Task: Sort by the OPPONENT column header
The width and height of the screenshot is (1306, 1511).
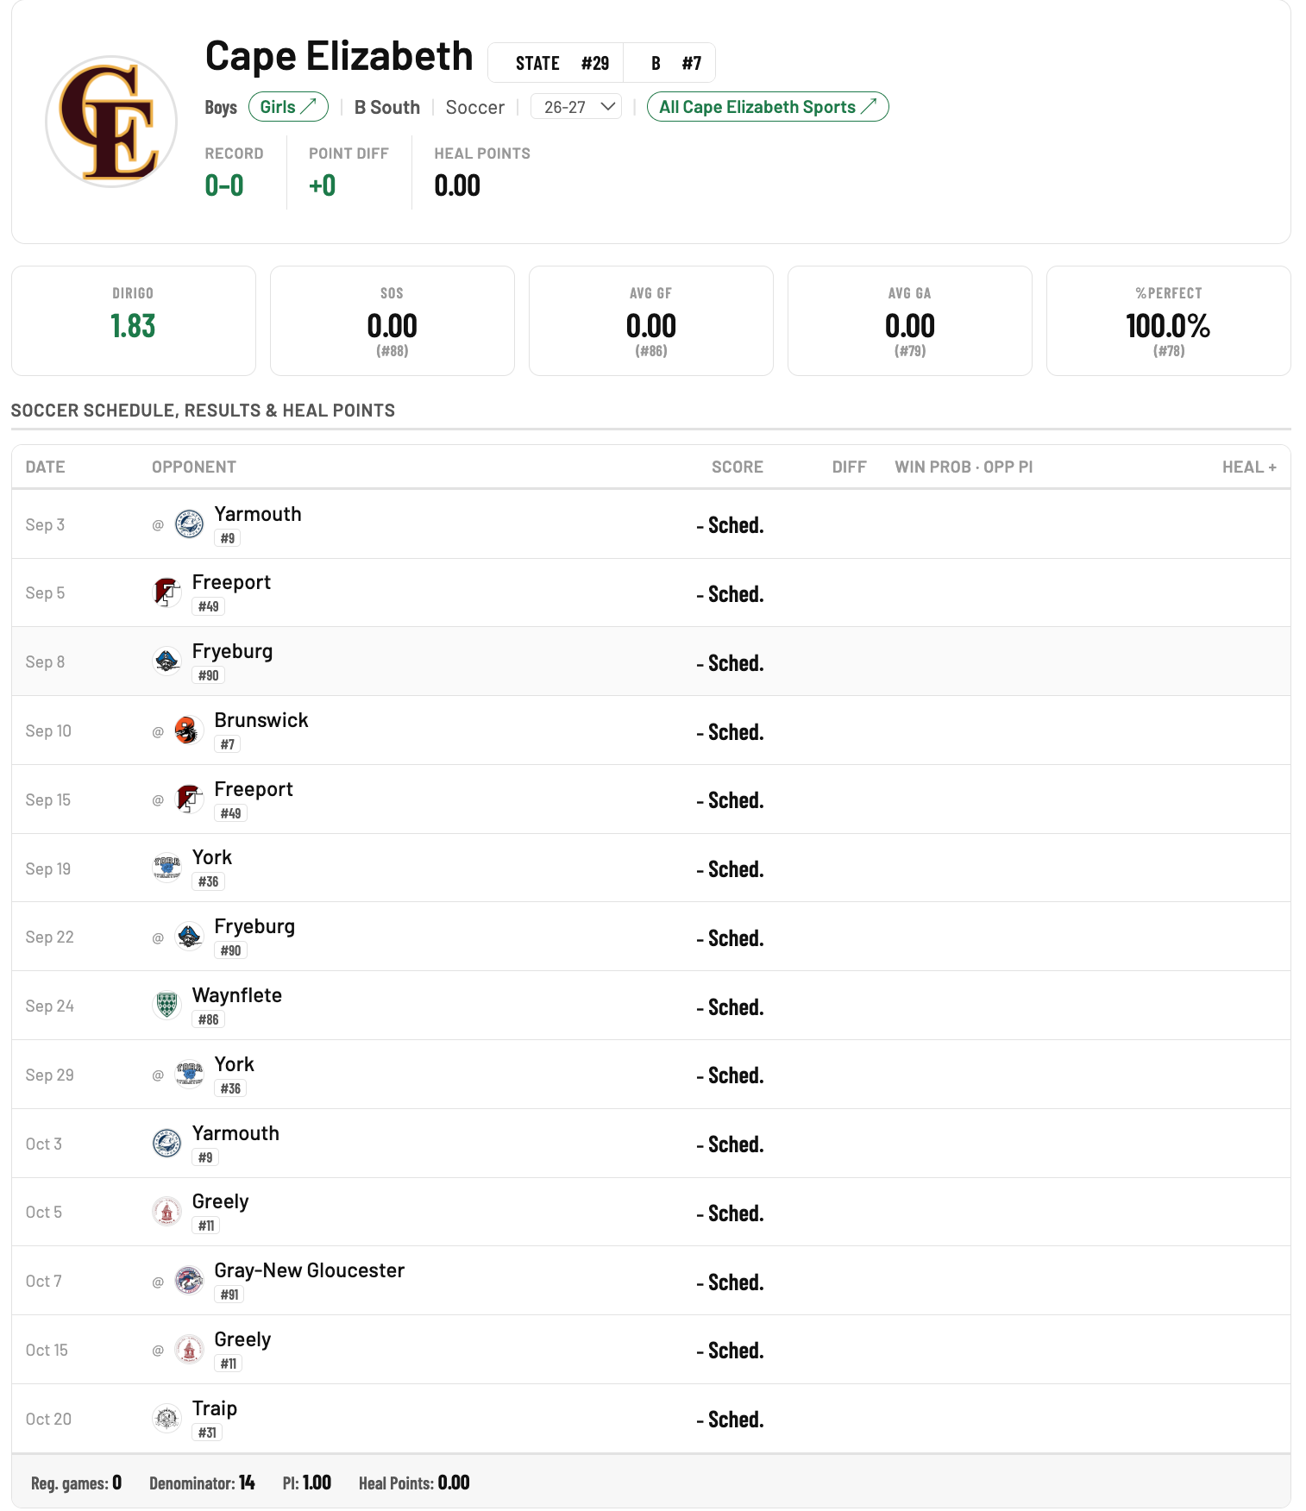Action: point(194,467)
